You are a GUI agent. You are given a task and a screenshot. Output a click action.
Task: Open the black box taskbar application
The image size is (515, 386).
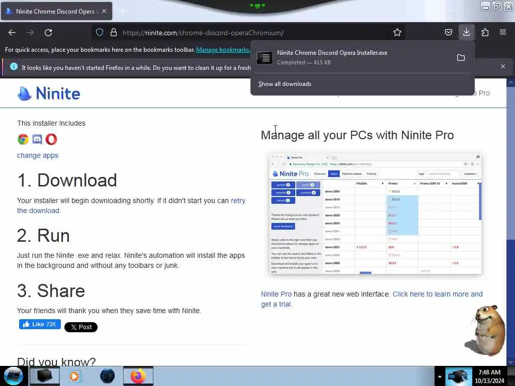coord(45,376)
